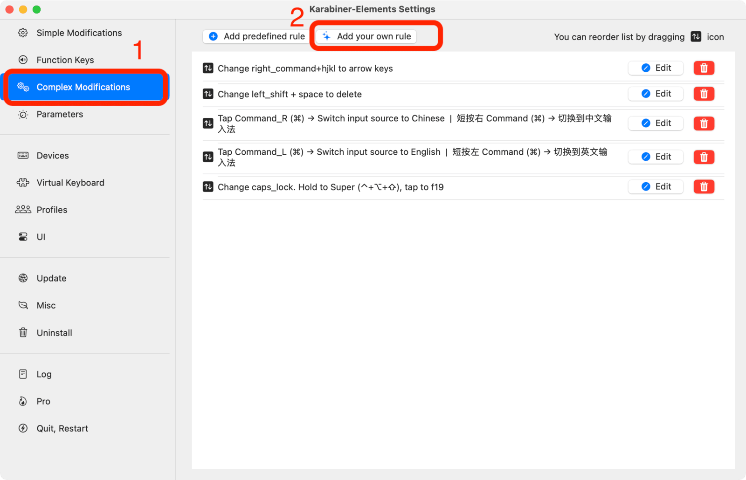Screen dimensions: 746x480
Task: Open the Update section
Action: tap(85, 278)
